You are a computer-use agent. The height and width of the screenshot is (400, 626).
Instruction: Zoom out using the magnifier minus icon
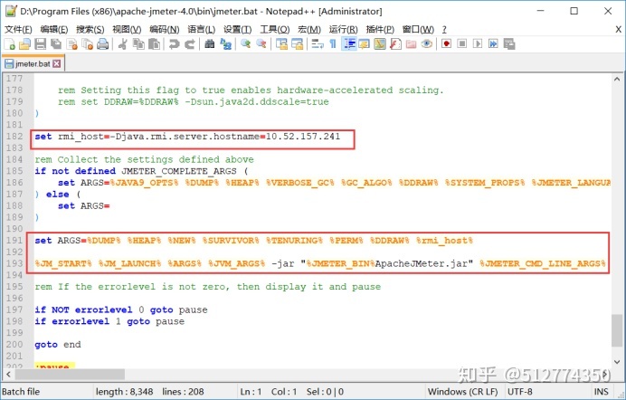click(261, 44)
